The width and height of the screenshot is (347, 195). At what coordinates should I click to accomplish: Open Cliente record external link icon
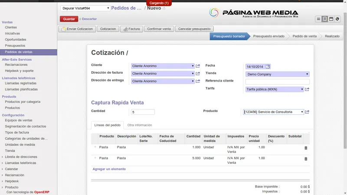pyautogui.click(x=198, y=66)
